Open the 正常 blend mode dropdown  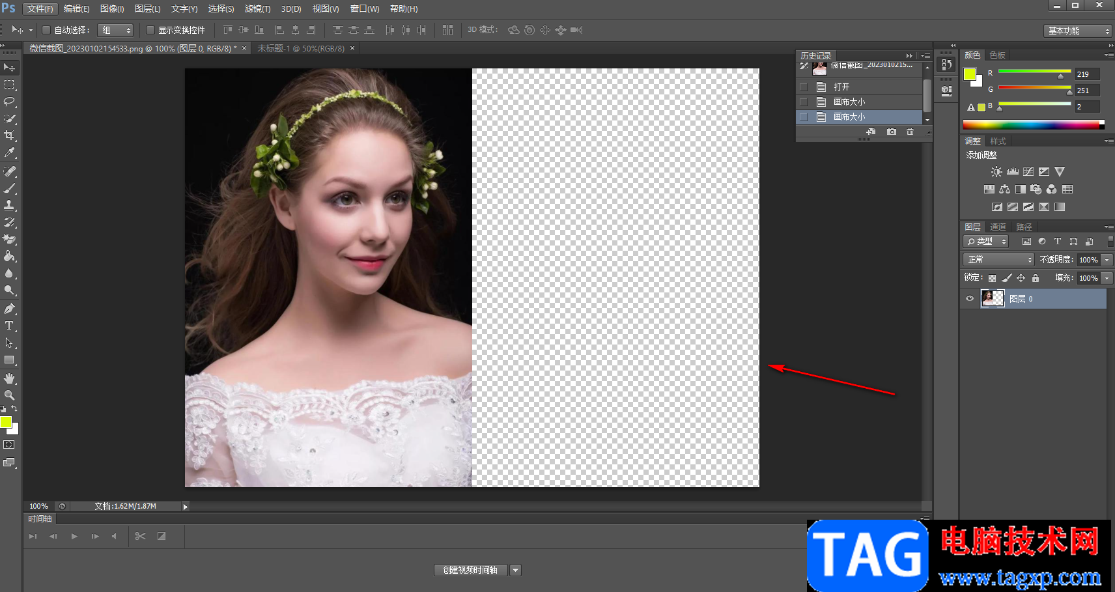pos(998,259)
